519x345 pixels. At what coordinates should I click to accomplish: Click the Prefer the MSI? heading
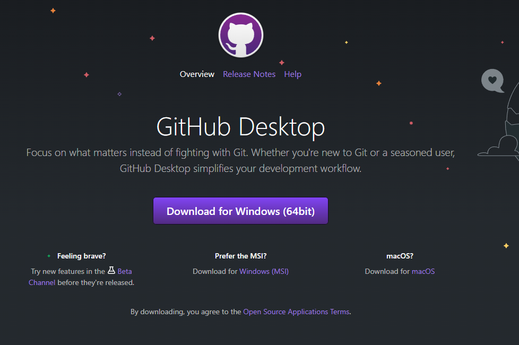click(x=240, y=256)
